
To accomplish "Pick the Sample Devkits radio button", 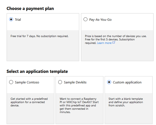I will (60, 82).
